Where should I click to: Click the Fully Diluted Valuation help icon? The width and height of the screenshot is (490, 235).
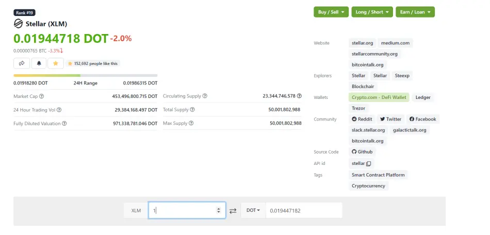tap(64, 124)
